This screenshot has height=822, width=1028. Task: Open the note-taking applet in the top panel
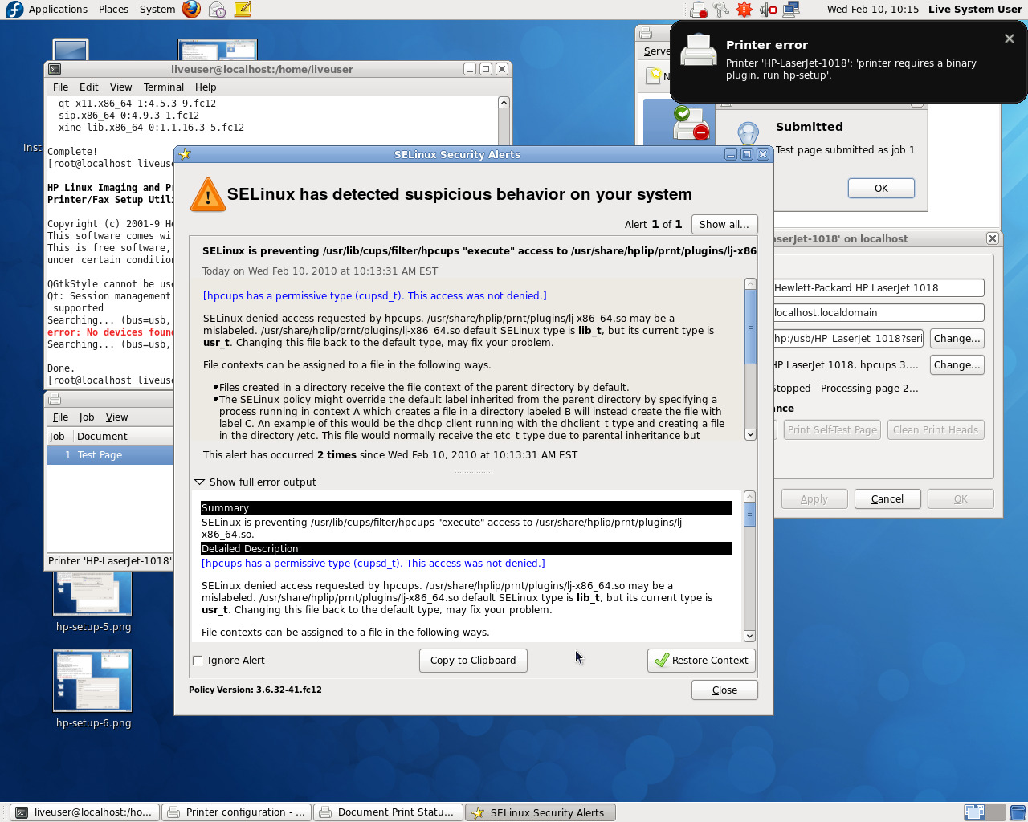[x=243, y=10]
